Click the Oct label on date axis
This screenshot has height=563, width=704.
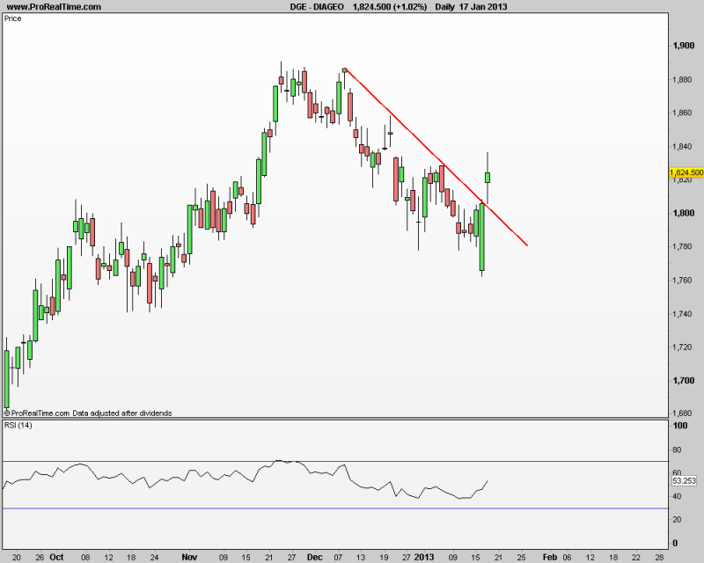coord(55,557)
